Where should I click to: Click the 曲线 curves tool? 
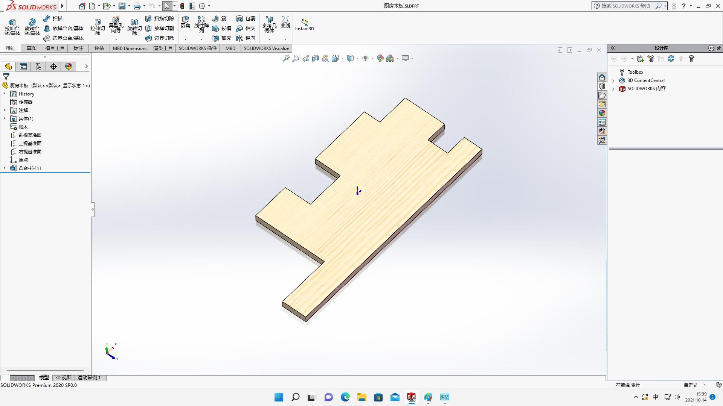pyautogui.click(x=285, y=22)
